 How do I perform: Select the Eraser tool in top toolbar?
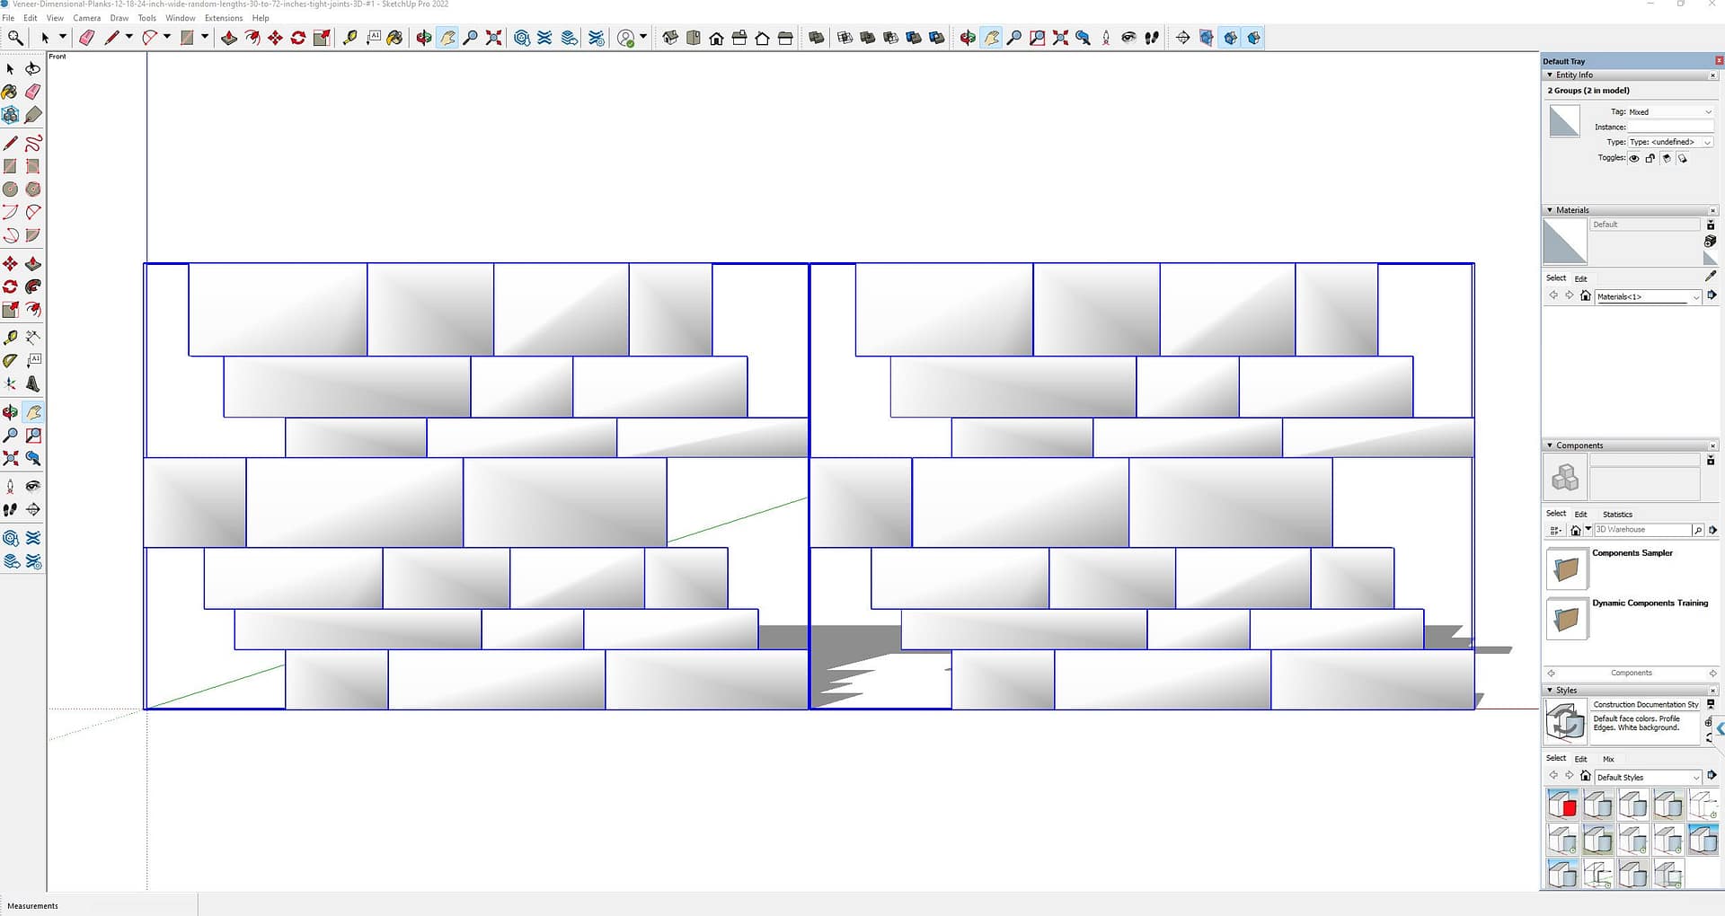pos(87,38)
